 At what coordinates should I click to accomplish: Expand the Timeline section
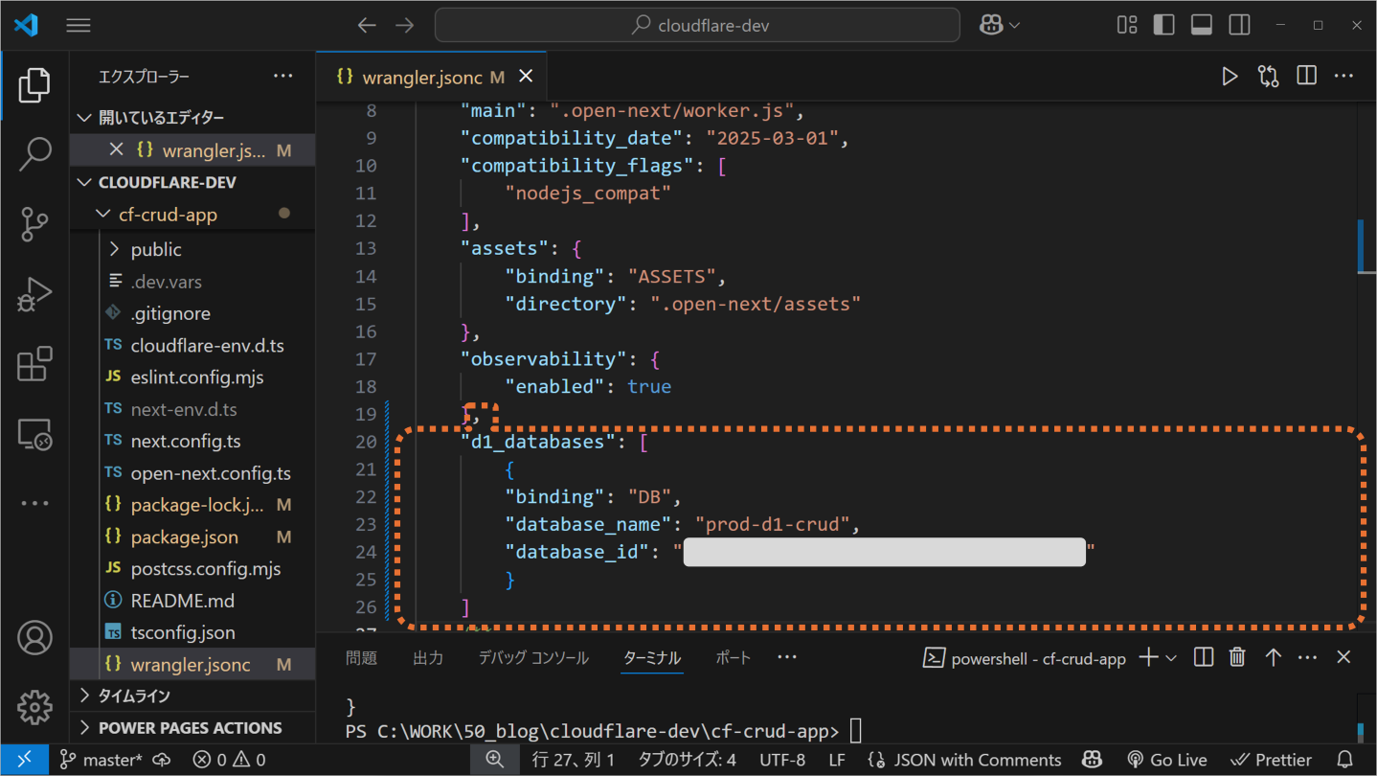coord(192,696)
